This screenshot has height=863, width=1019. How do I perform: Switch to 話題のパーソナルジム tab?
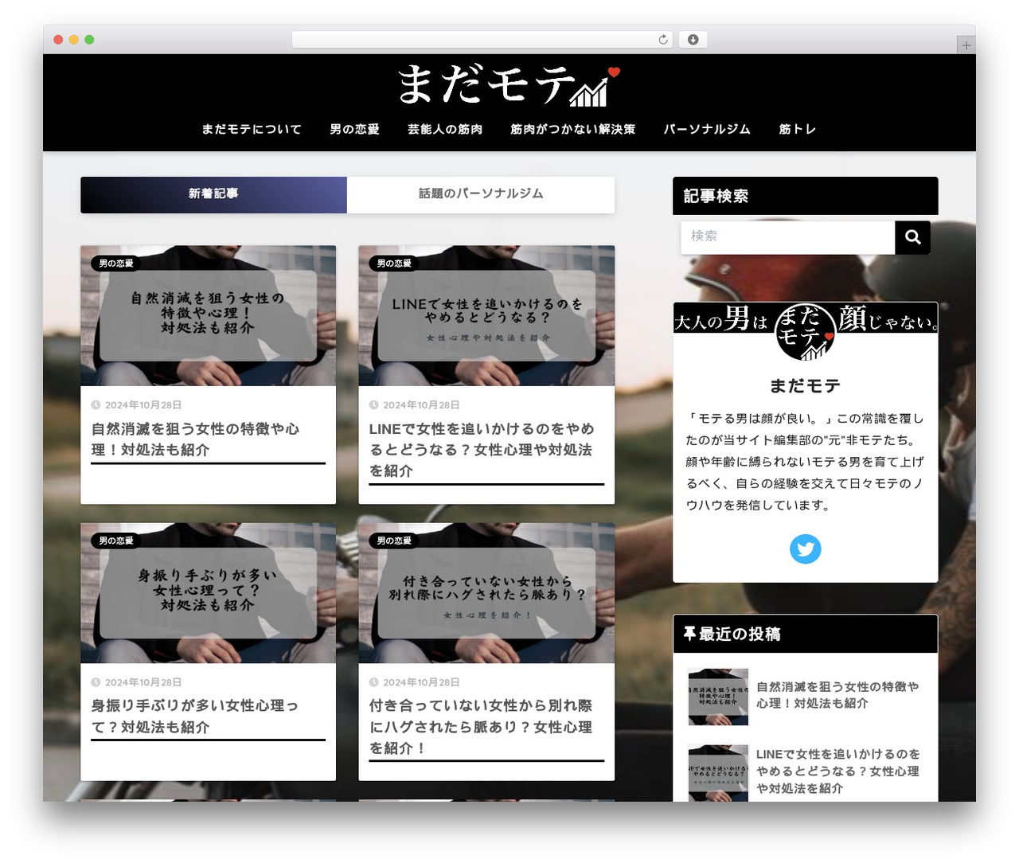pos(481,194)
